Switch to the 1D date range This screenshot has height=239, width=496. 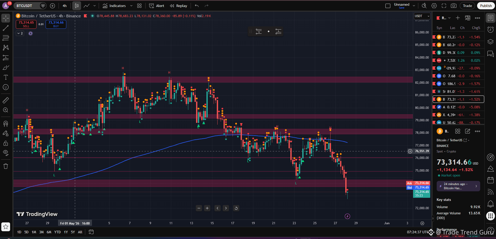tap(19, 232)
